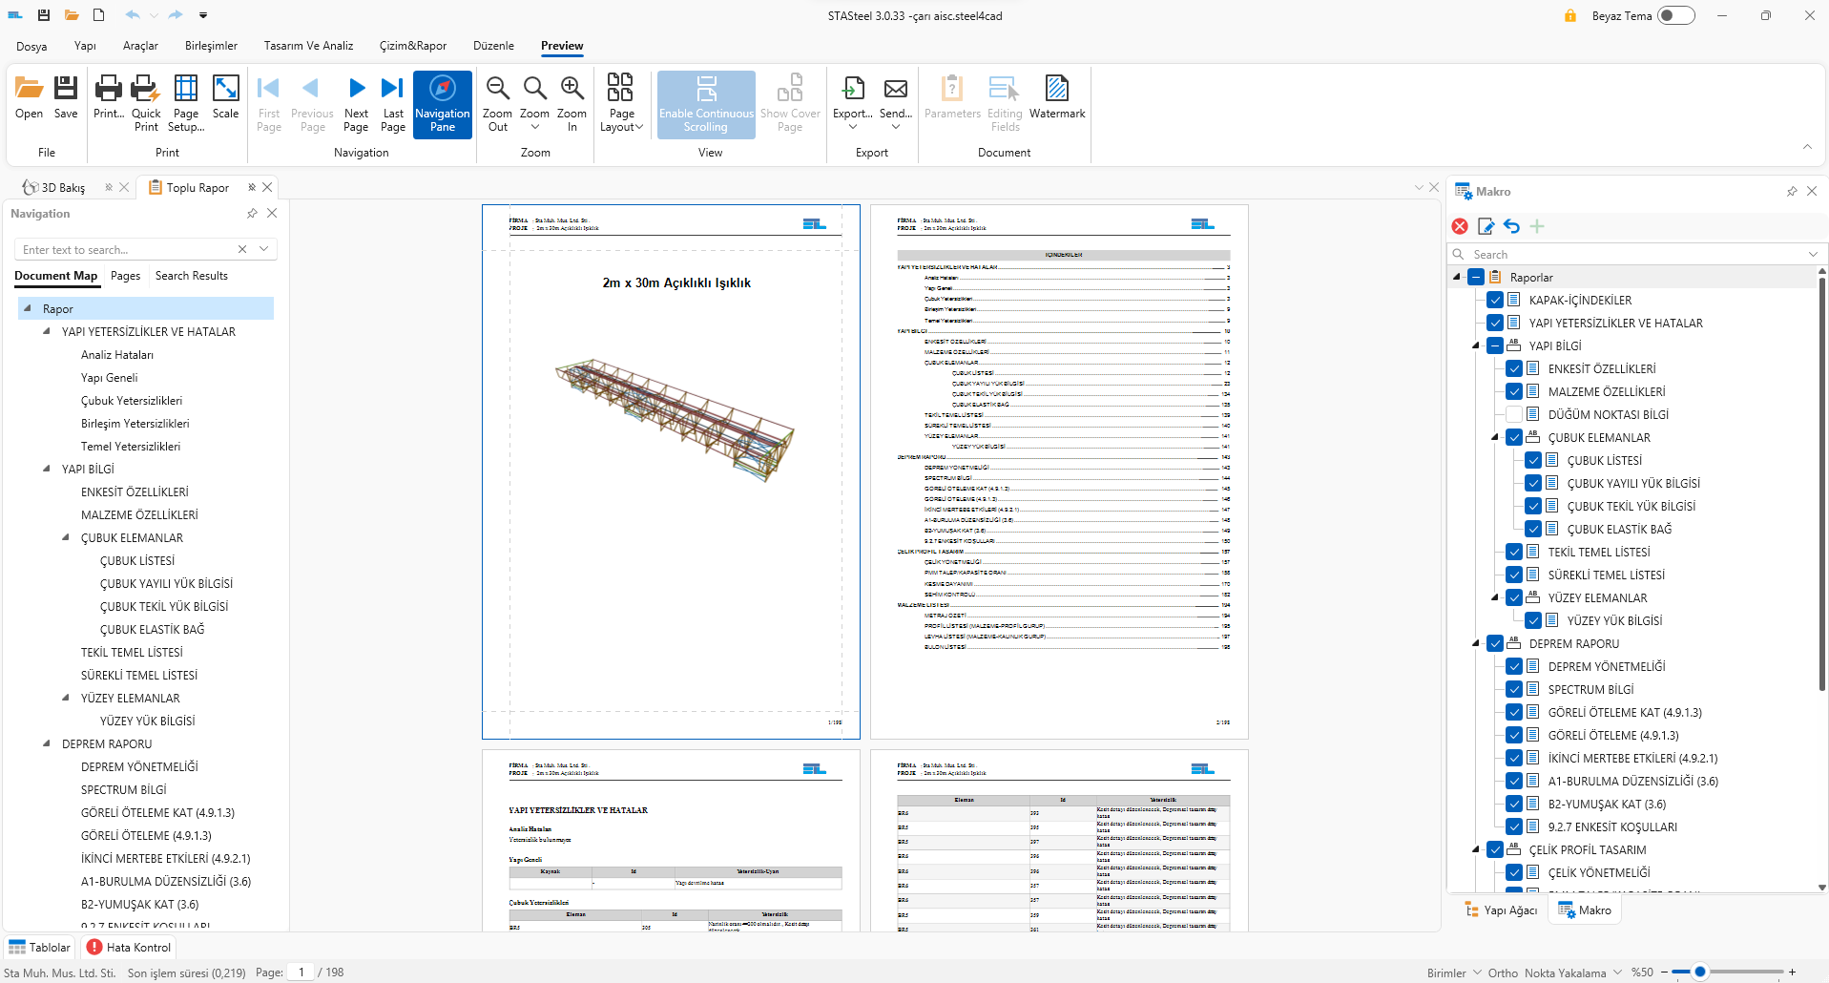Screen dimensions: 1829x983
Task: Open the Çizim&Rapor menu tab
Action: point(412,46)
